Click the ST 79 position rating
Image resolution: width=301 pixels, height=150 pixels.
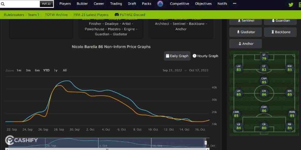point(264,57)
